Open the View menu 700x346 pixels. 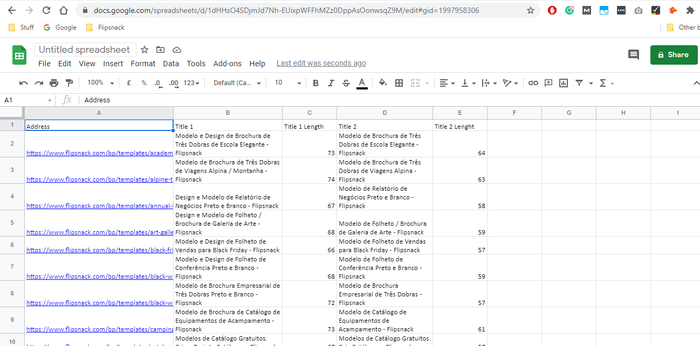tap(87, 64)
